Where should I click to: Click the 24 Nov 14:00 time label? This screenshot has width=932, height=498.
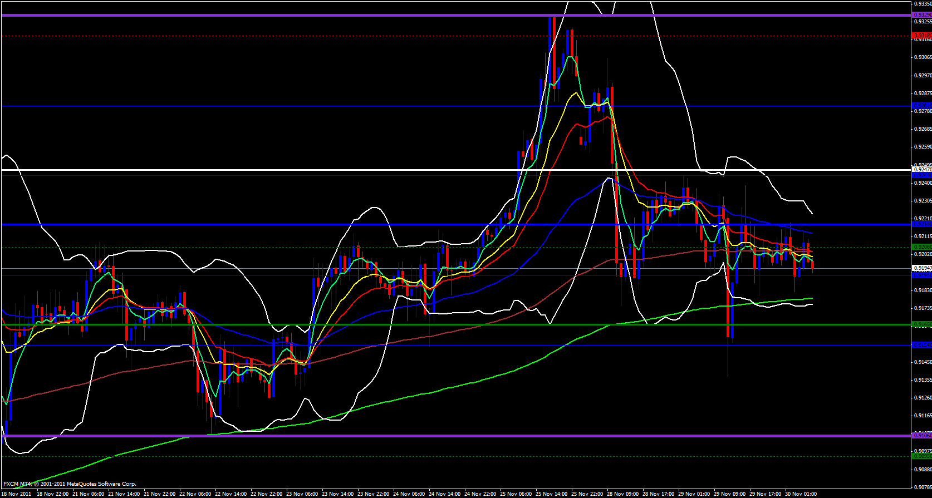click(445, 494)
